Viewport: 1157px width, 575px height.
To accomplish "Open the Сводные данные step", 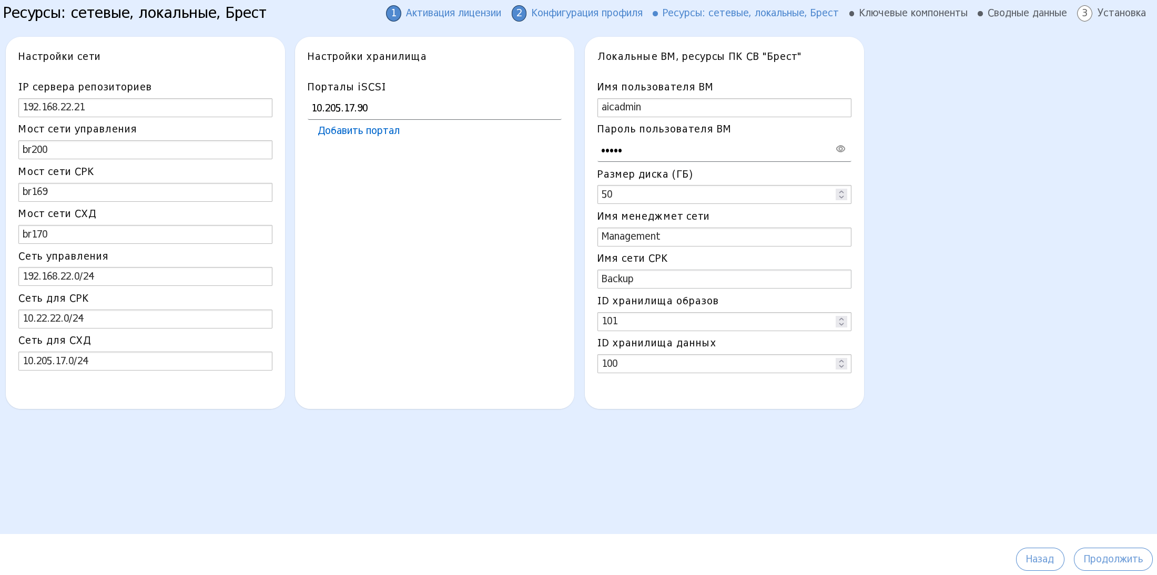I will [1027, 13].
